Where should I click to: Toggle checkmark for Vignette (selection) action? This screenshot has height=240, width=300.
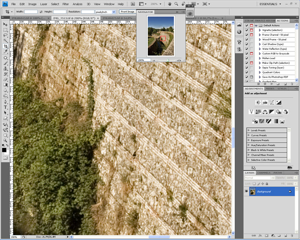(246, 30)
